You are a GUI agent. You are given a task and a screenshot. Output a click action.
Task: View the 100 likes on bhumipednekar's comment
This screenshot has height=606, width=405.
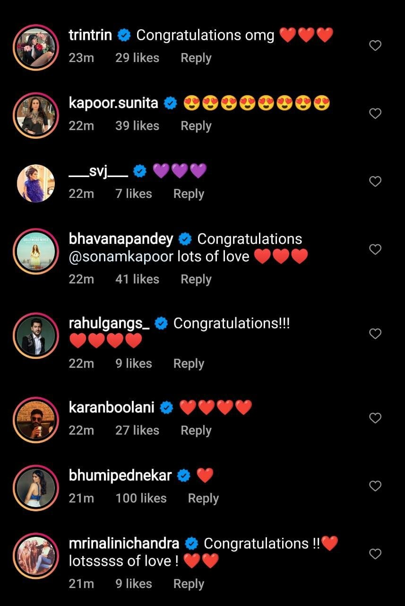(x=141, y=498)
